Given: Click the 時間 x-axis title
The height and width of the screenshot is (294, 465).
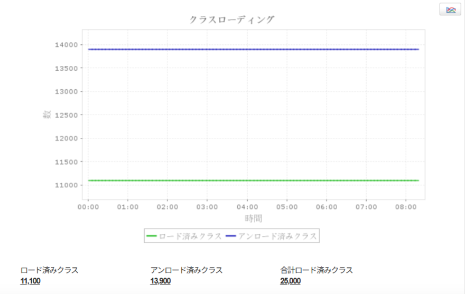Looking at the screenshot, I should (x=254, y=219).
